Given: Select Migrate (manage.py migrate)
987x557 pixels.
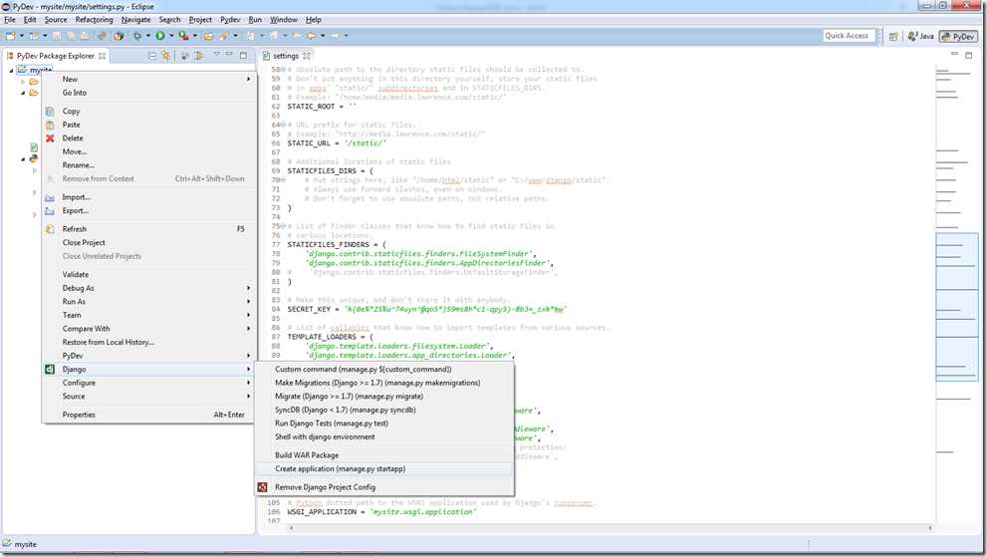Looking at the screenshot, I should pyautogui.click(x=384, y=397).
